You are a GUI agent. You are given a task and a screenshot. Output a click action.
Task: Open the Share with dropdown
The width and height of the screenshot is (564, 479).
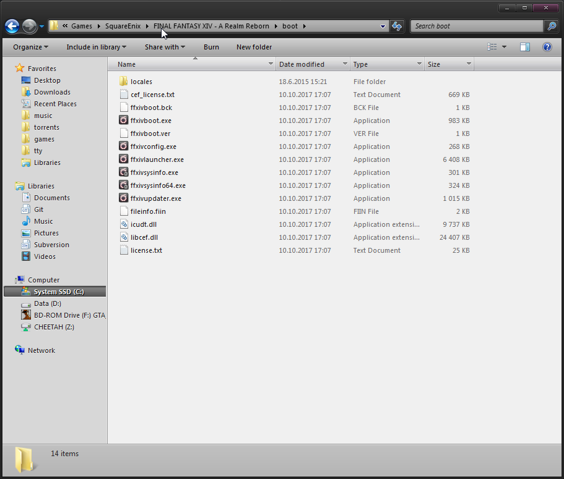coord(165,47)
